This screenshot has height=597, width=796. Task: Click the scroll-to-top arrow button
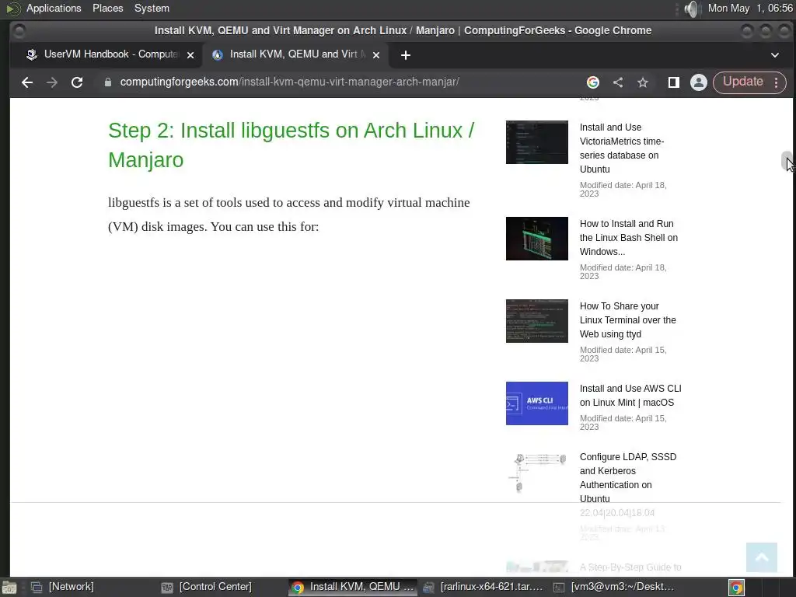[x=762, y=557]
